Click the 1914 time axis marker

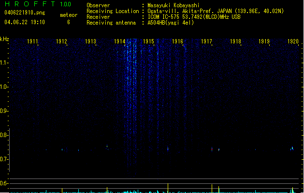120,41
